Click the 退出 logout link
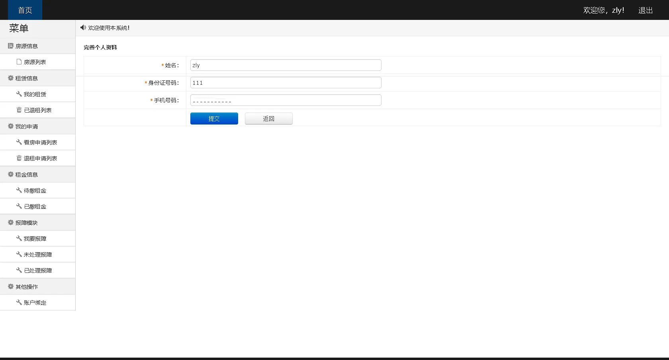 (646, 10)
